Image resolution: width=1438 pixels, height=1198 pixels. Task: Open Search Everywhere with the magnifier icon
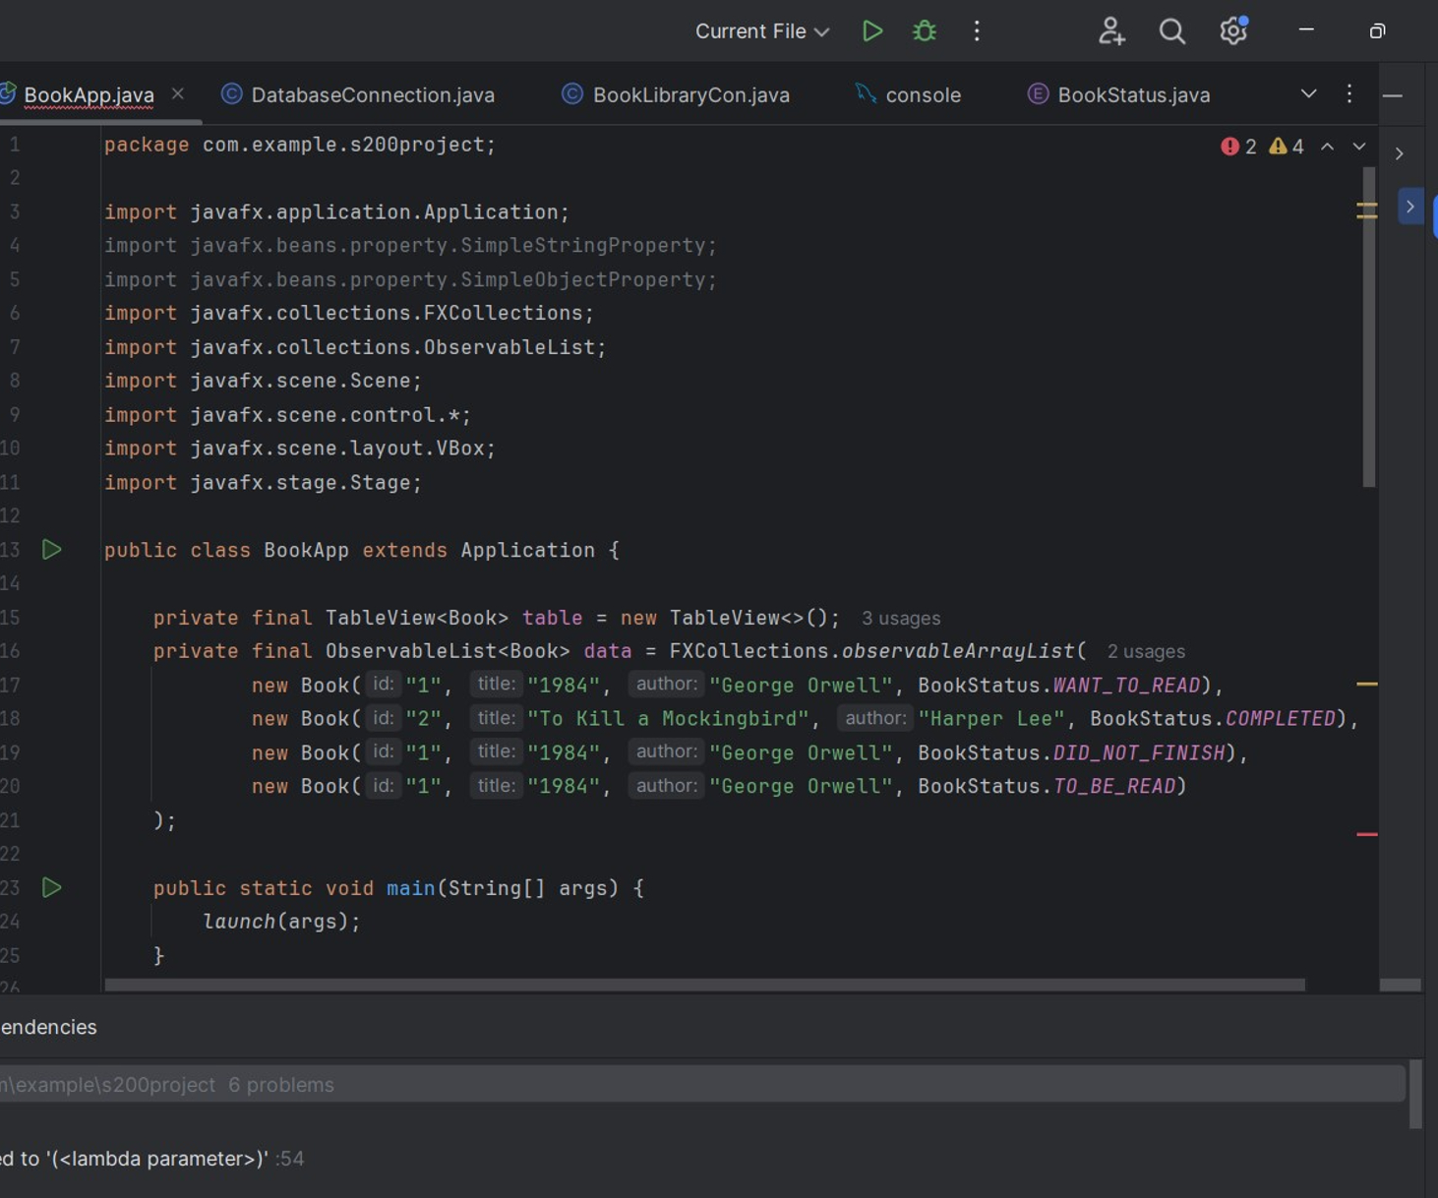[1171, 30]
